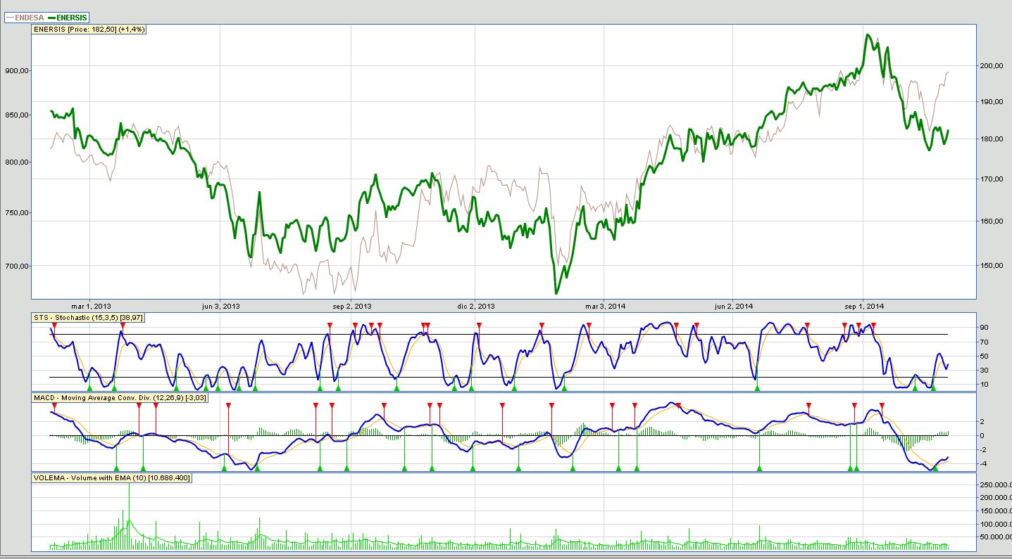Click the first green buy marker on MACD panel
Image resolution: width=1012 pixels, height=559 pixels.
116,468
